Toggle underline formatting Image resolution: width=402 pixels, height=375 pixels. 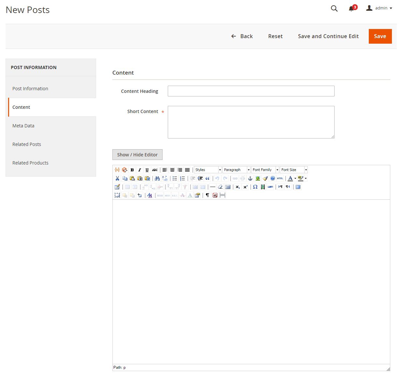[147, 170]
